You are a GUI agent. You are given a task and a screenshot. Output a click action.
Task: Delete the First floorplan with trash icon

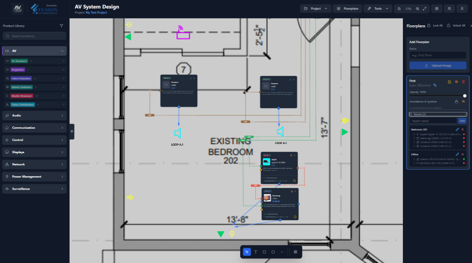click(463, 82)
